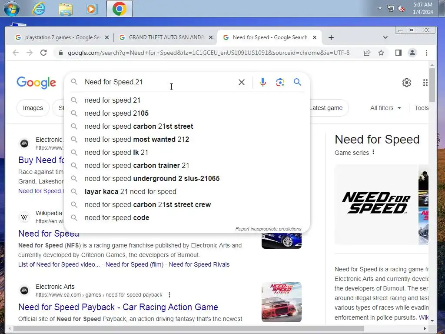Show hidden tray icons arrow
Screen dimensions: 445x334
(380, 9)
